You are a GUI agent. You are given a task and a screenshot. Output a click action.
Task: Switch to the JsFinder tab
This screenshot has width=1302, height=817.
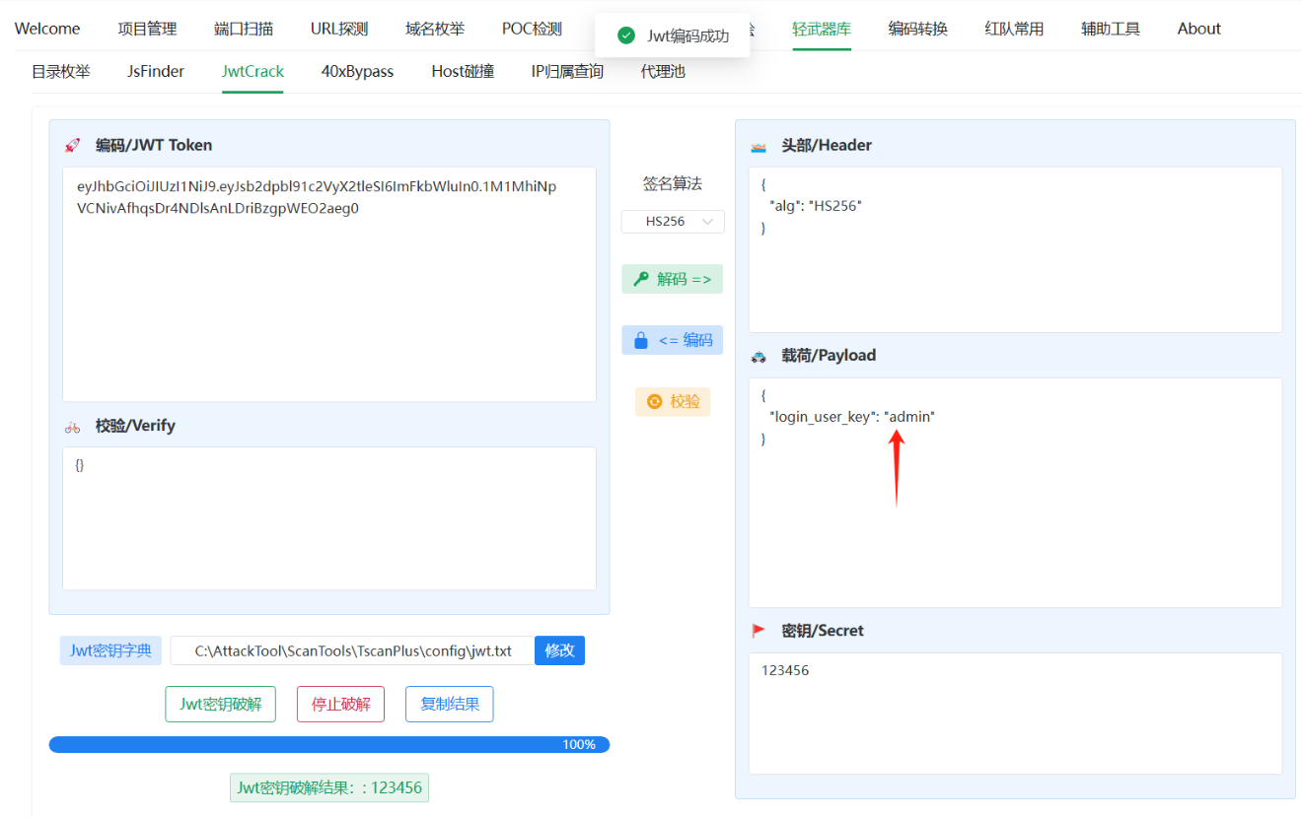click(156, 71)
